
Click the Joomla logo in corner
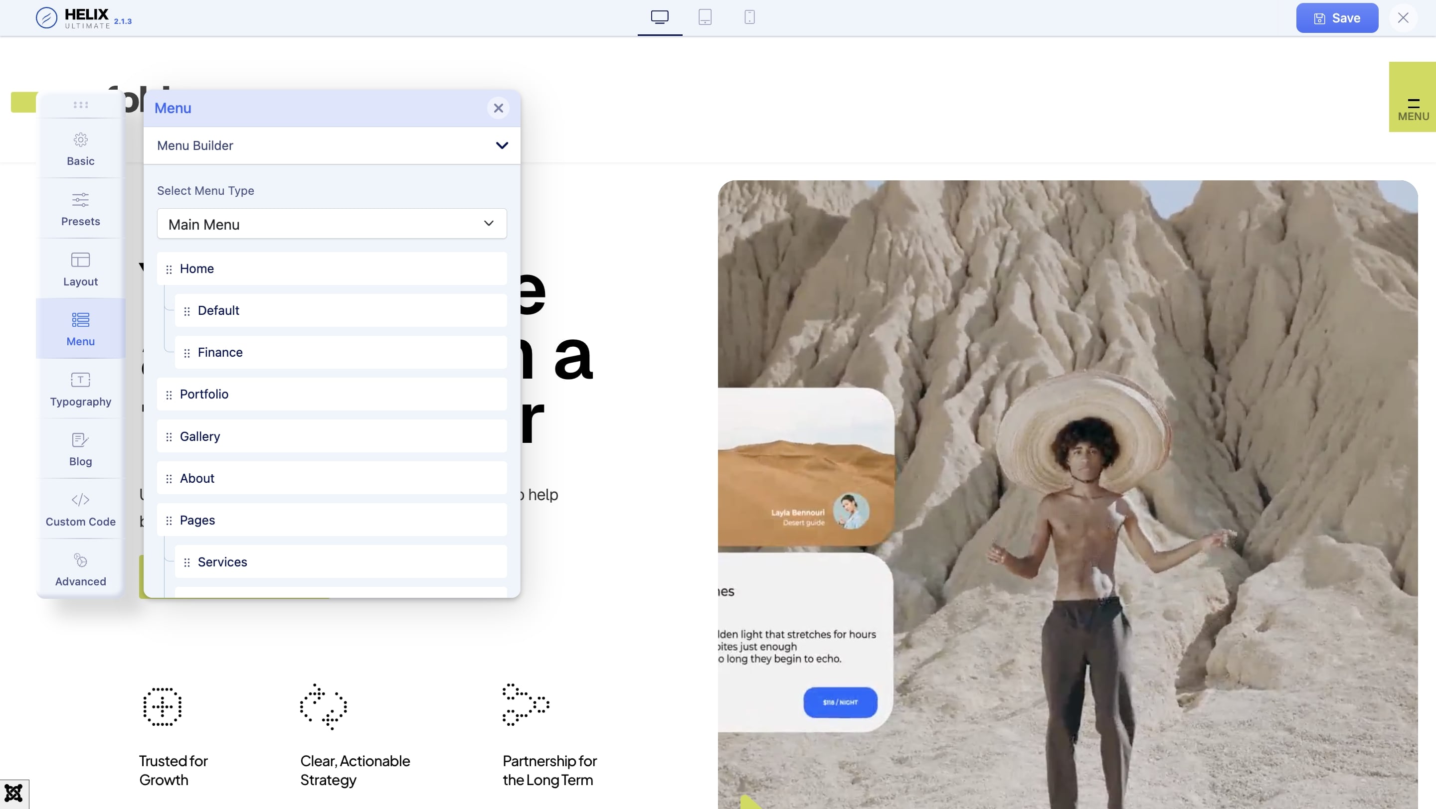(13, 794)
